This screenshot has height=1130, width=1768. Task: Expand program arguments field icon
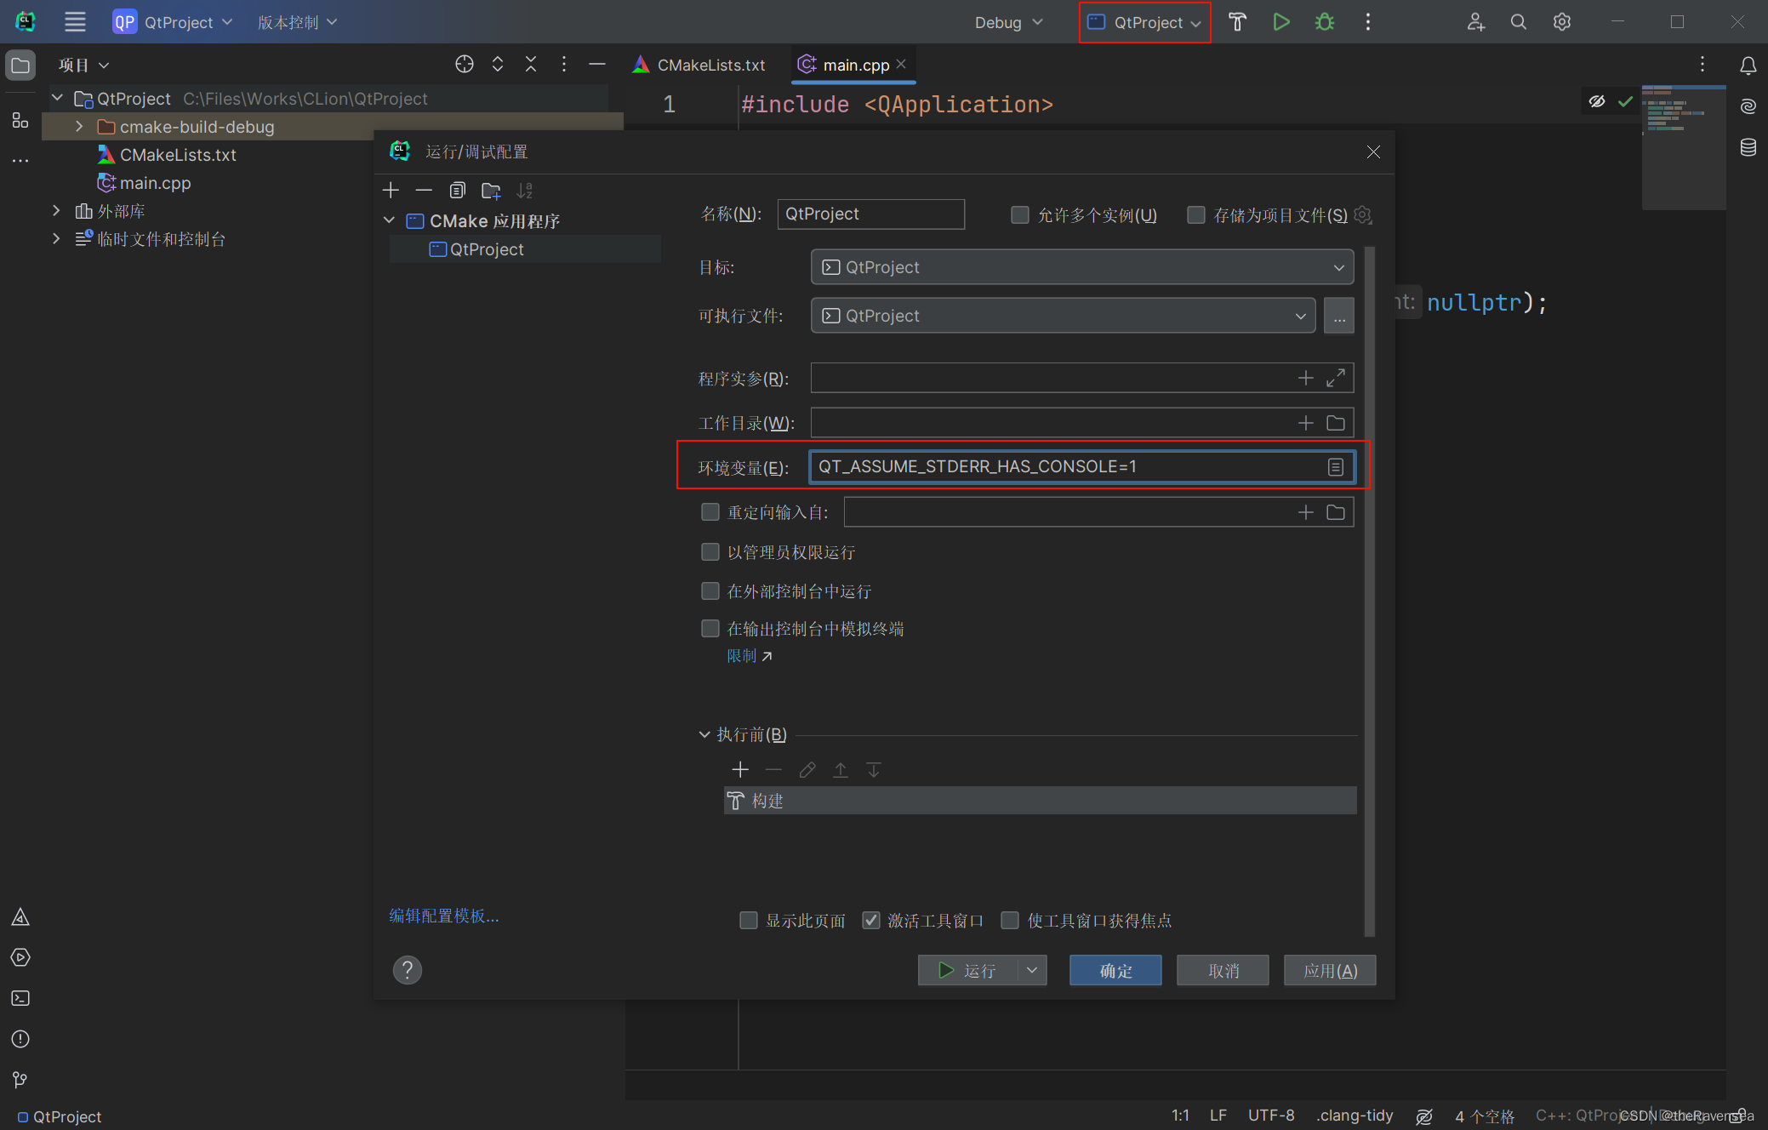coord(1336,378)
